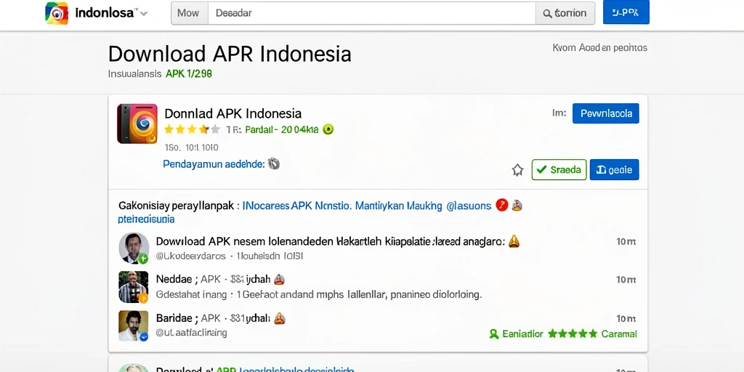Open avatar in the Baridae APK row
This screenshot has height=372, width=744.
pos(134,325)
